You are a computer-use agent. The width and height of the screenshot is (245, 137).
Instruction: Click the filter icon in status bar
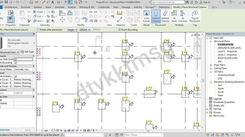237,135
